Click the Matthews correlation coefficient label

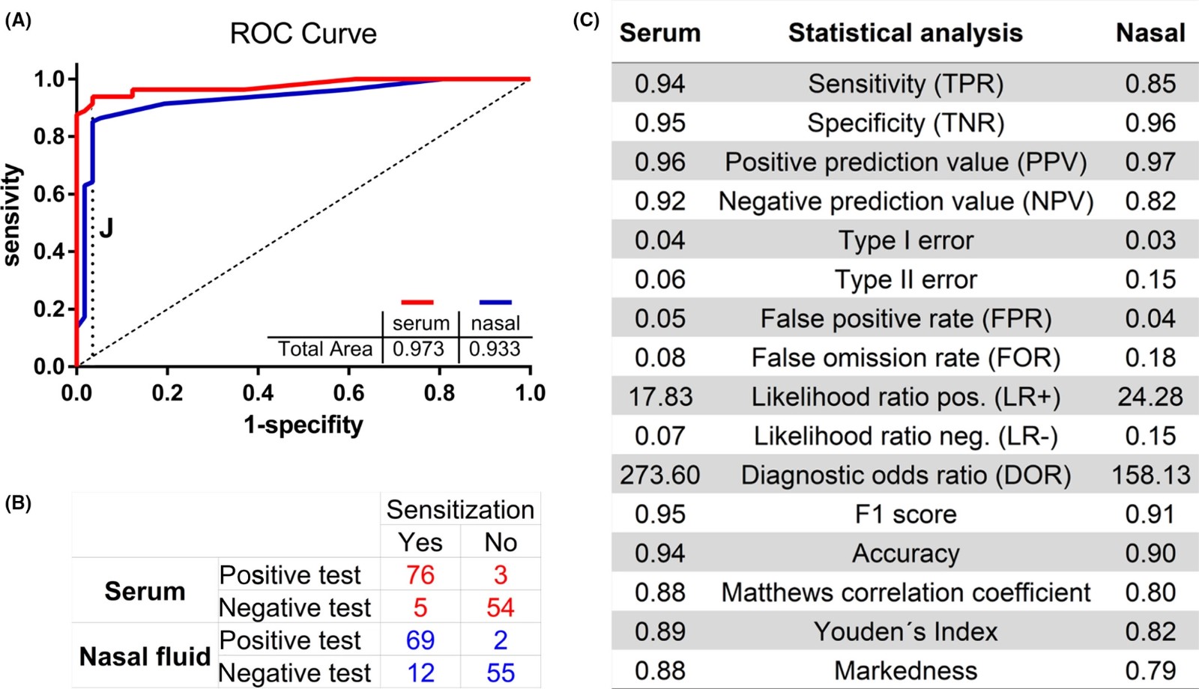905,592
